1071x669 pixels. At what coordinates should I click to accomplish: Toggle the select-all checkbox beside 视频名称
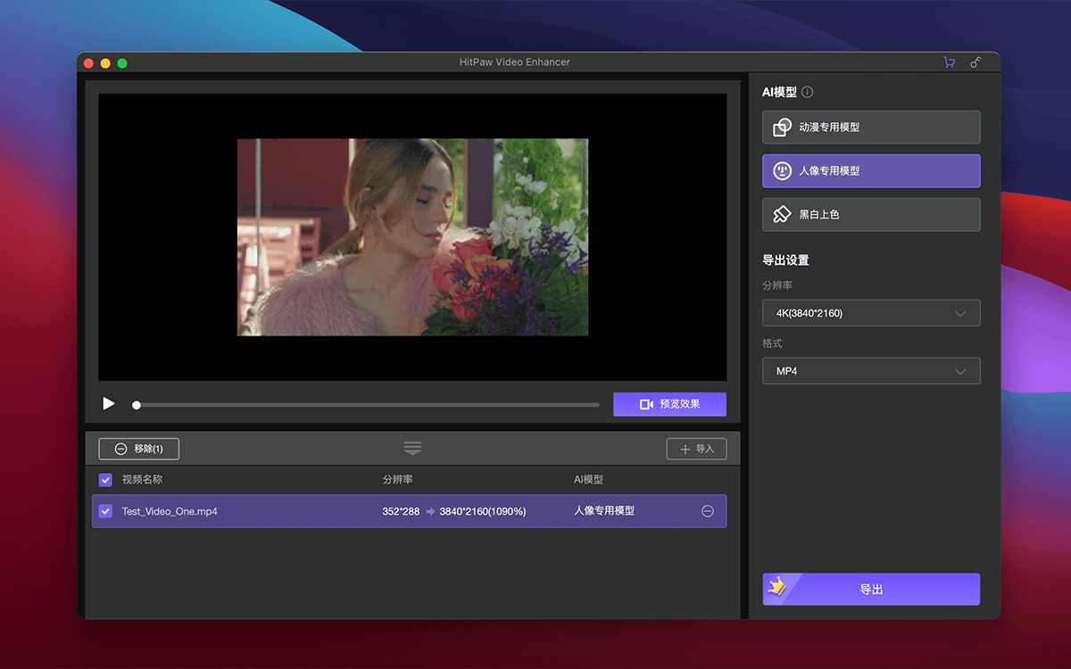(x=105, y=480)
